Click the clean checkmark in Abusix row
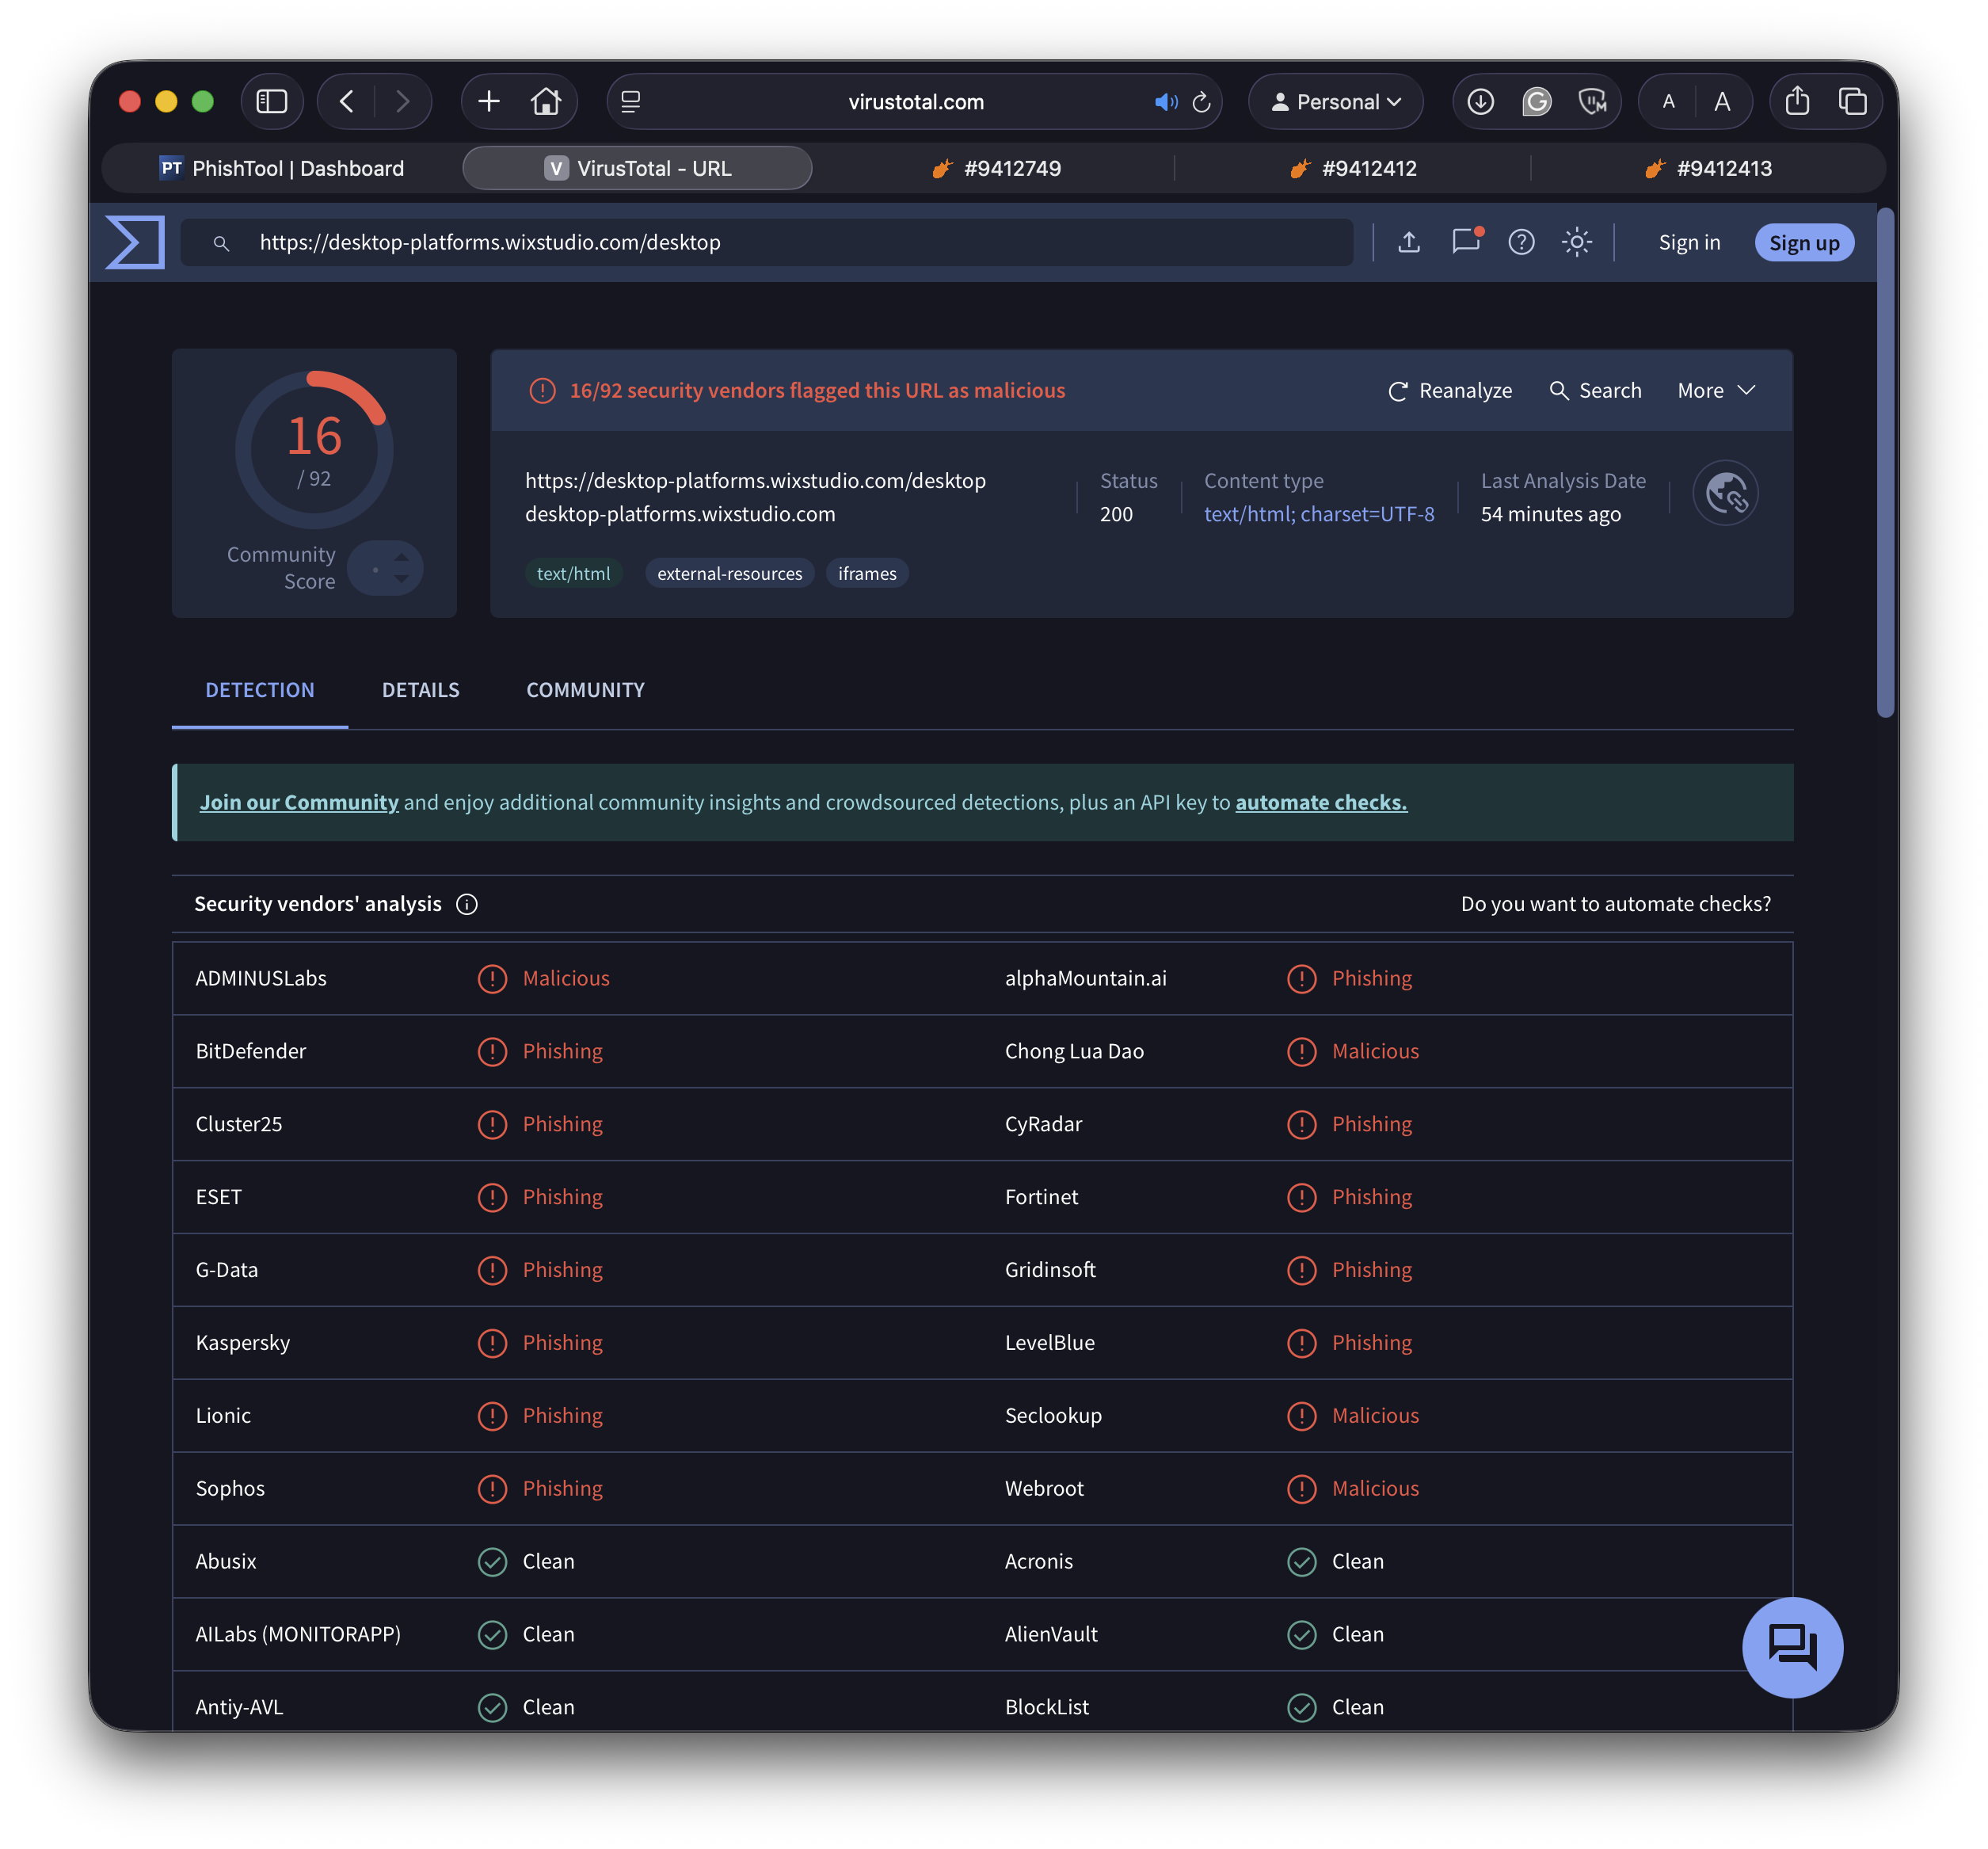The width and height of the screenshot is (1988, 1849). pos(492,1561)
